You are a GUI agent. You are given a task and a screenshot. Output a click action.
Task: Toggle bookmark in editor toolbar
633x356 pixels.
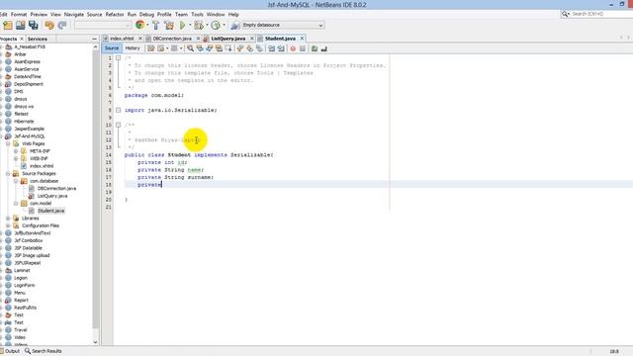click(259, 48)
